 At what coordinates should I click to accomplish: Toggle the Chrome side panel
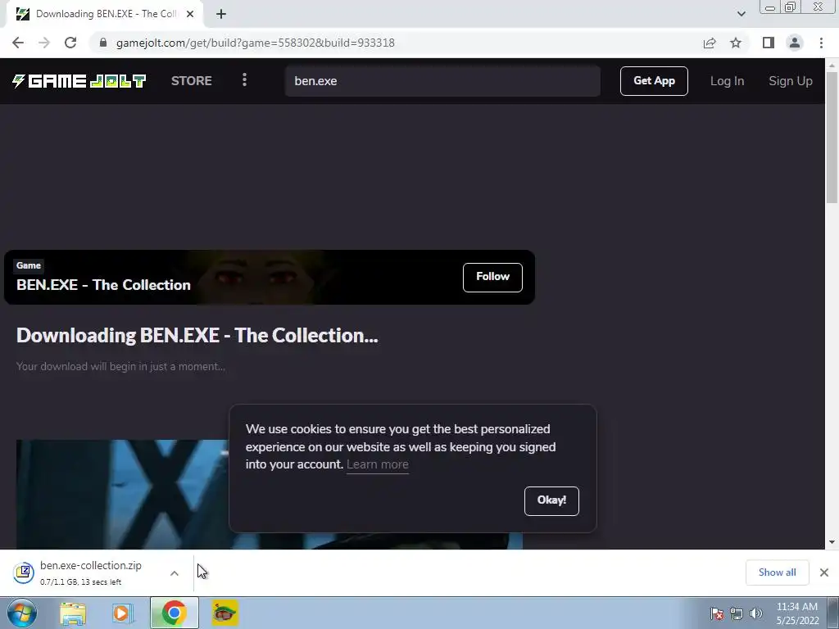point(769,43)
